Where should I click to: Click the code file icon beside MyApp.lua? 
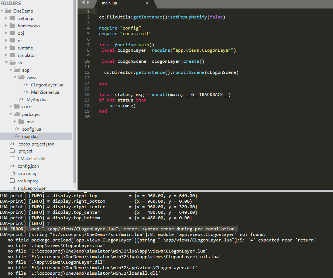click(x=21, y=99)
